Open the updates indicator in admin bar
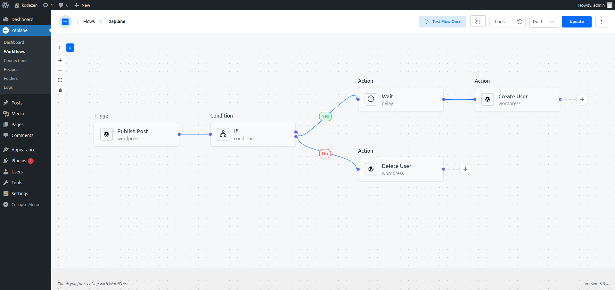The height and width of the screenshot is (290, 615). click(48, 5)
